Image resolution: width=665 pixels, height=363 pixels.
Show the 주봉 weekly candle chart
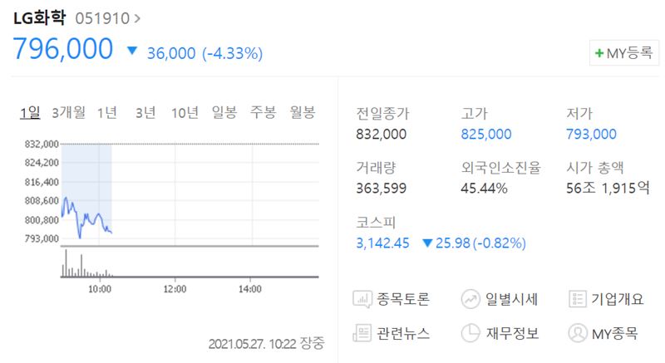click(x=263, y=113)
